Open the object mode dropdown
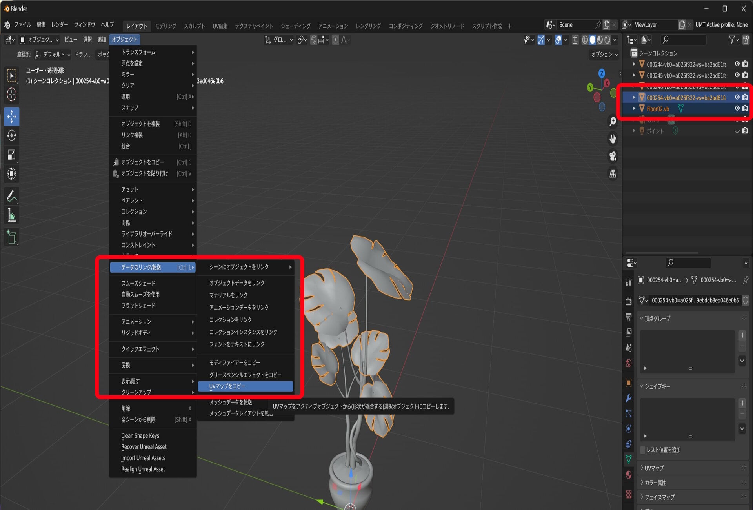 point(39,40)
